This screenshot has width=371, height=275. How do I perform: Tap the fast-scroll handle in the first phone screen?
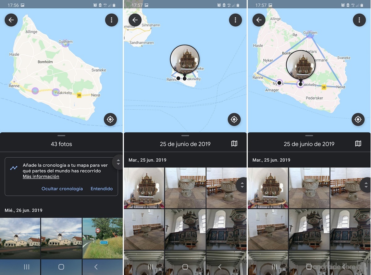click(x=118, y=162)
